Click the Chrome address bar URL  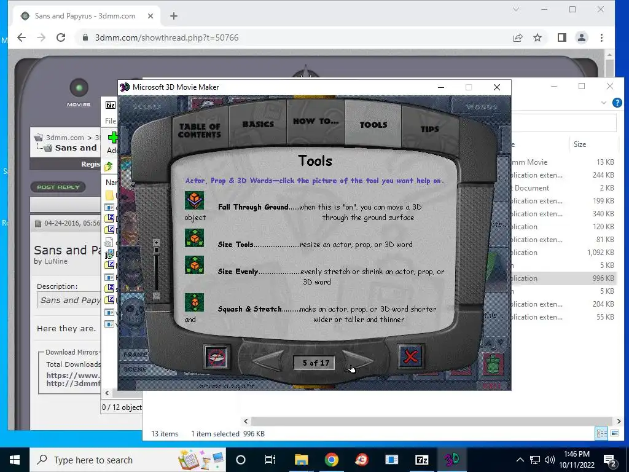tap(167, 37)
